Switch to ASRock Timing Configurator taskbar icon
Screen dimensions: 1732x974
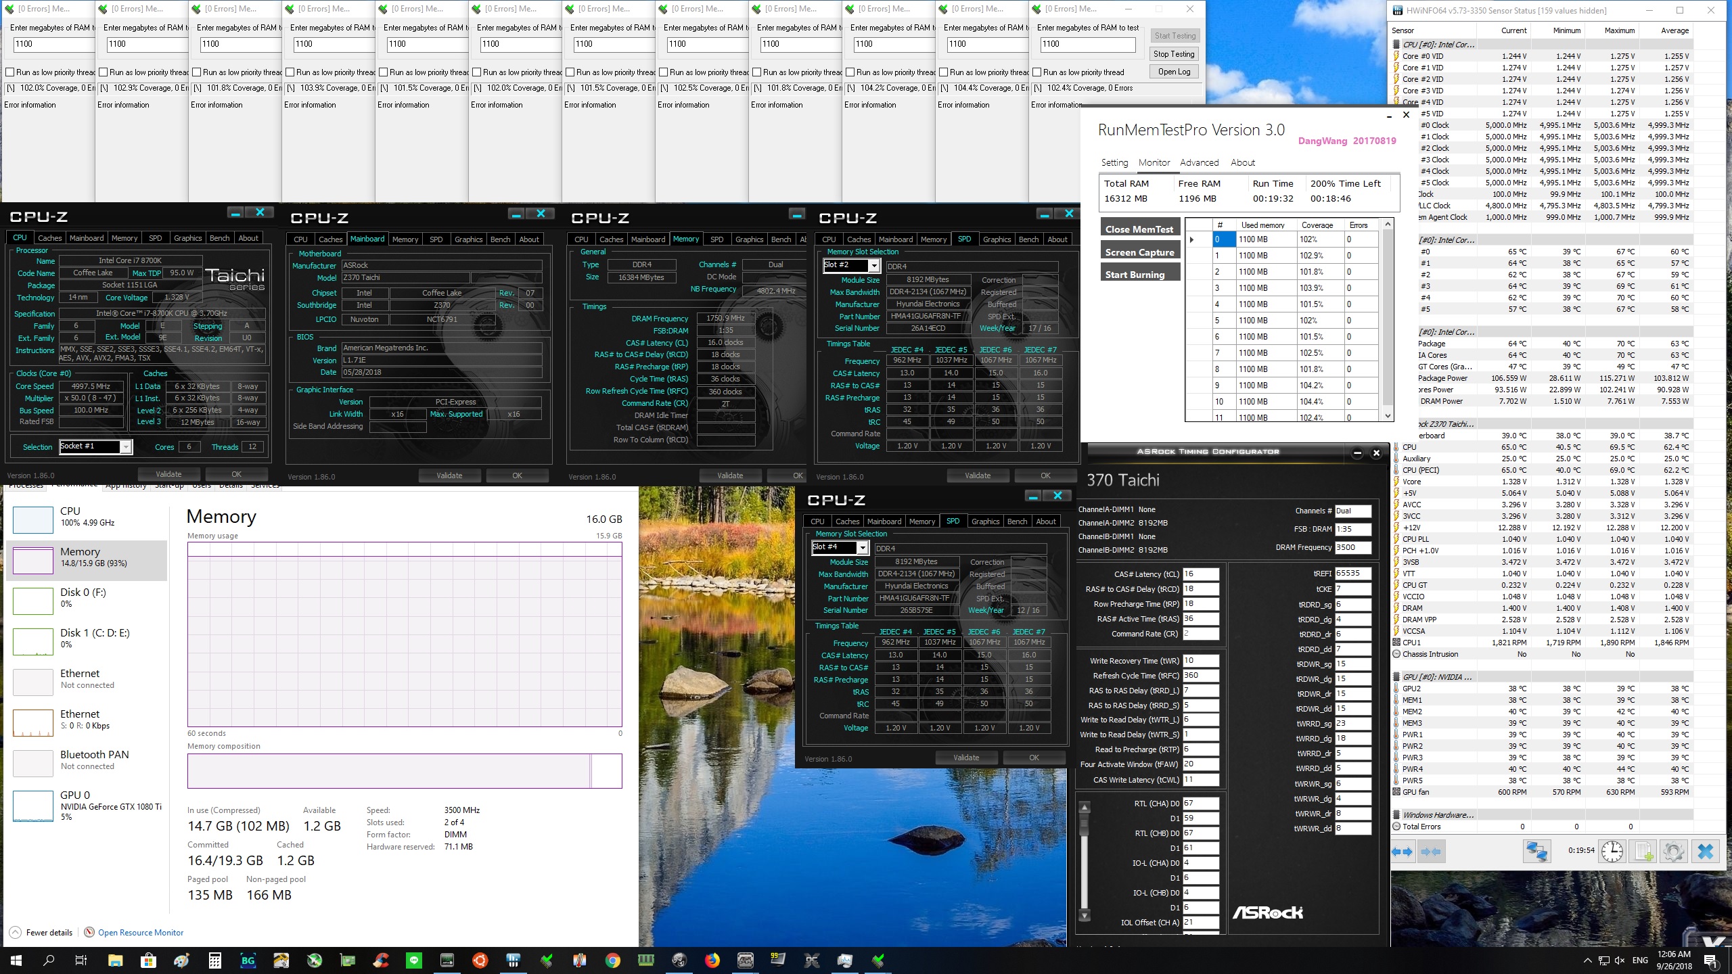point(746,960)
